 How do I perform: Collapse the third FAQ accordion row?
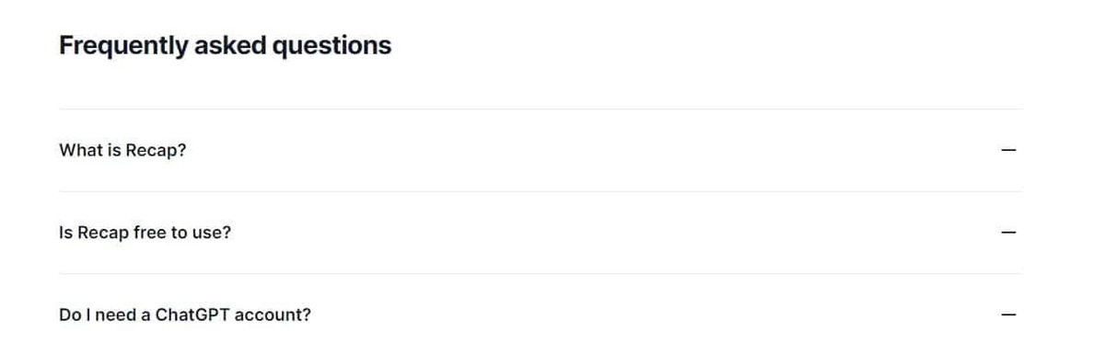pyautogui.click(x=541, y=315)
